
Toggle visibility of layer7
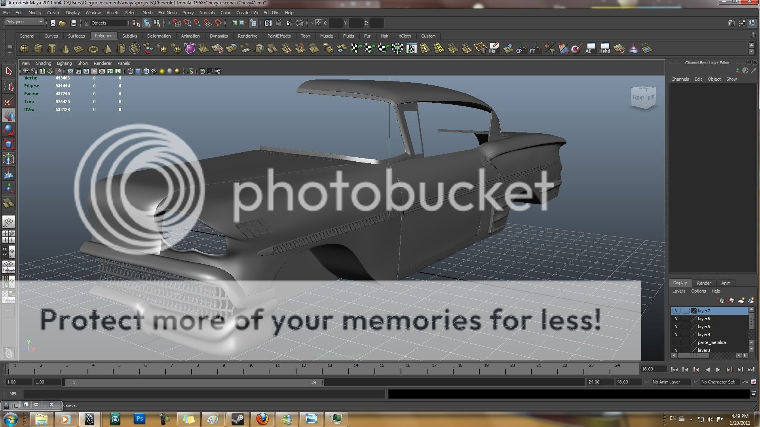coord(676,311)
